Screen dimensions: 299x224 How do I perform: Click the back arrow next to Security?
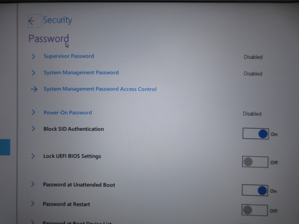click(x=32, y=21)
